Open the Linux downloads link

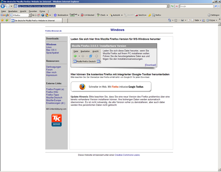click(x=49, y=47)
